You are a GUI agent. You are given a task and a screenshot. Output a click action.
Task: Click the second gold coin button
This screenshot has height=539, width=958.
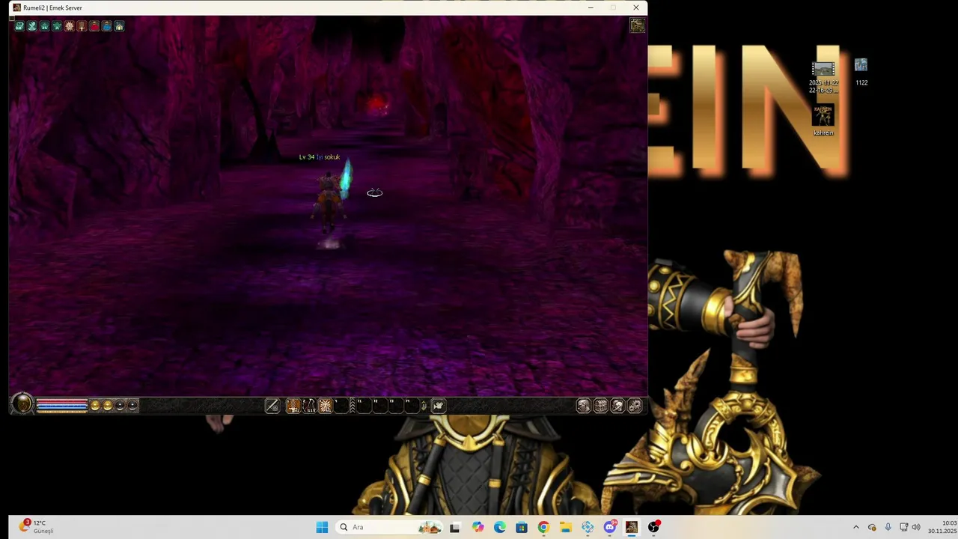coord(108,406)
